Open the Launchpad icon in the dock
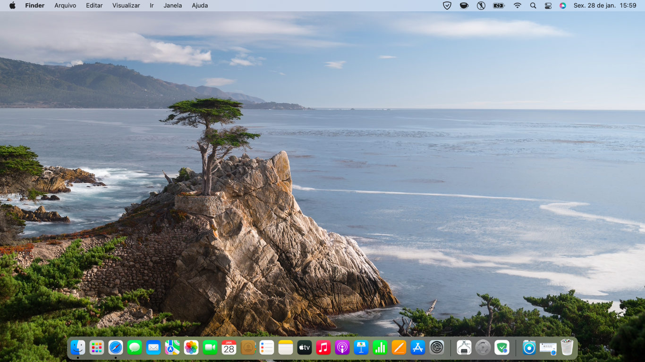645x362 pixels. [x=97, y=348]
